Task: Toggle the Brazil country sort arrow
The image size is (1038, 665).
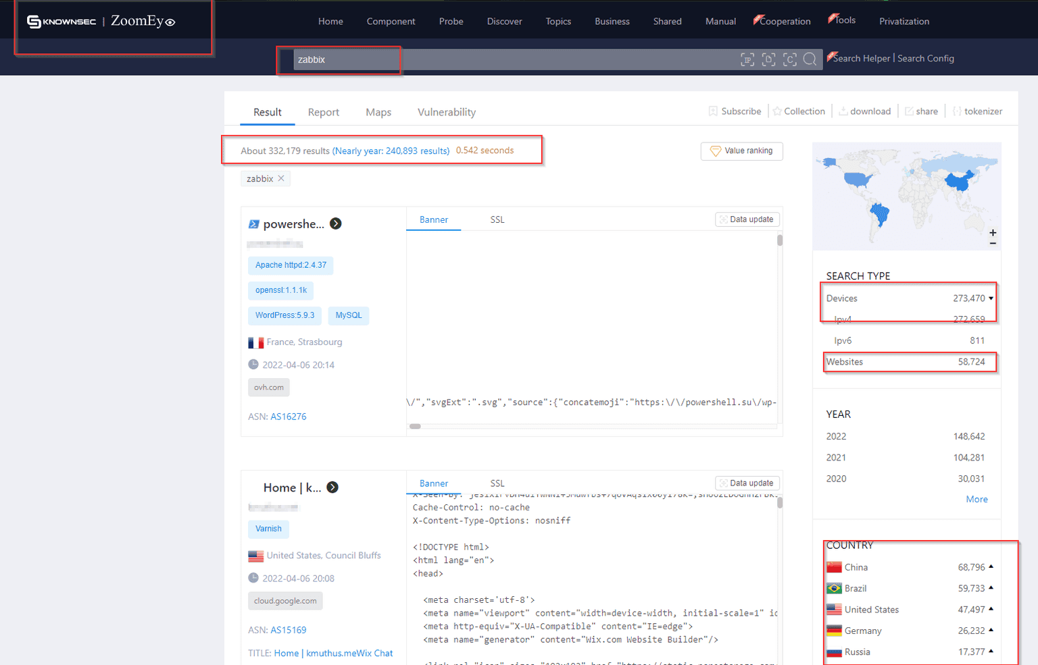Action: coord(991,588)
